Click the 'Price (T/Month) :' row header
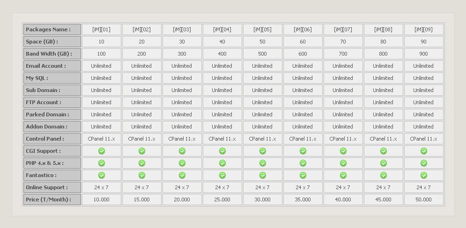 point(52,199)
